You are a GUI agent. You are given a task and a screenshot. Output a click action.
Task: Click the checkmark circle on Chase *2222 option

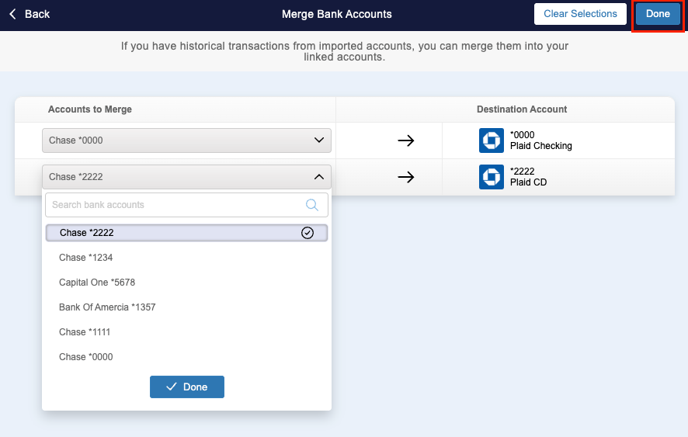[x=308, y=233]
